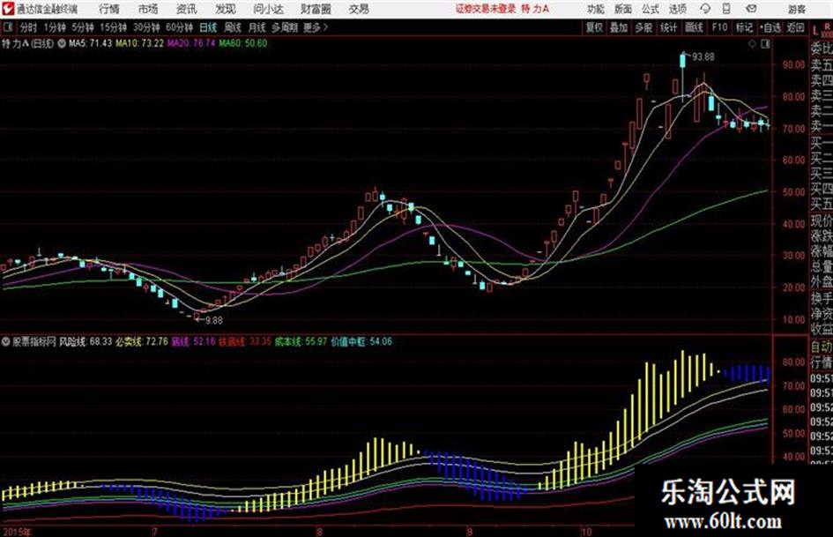Screen dimensions: 833x537
Task: Click the 特力A (日线) stock title
Action: [x=27, y=43]
